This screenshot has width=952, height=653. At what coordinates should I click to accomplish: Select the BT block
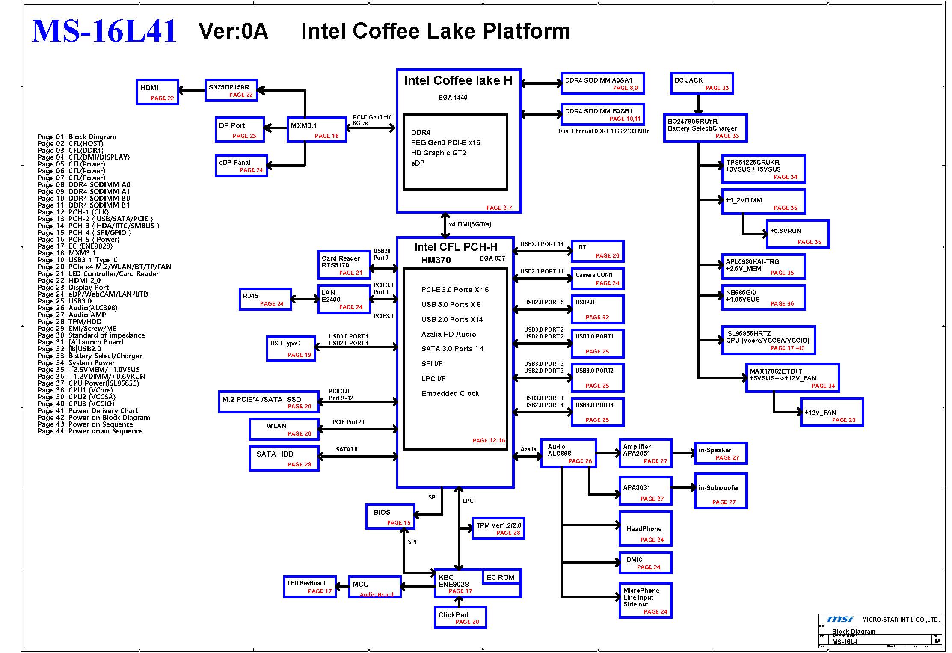point(598,251)
